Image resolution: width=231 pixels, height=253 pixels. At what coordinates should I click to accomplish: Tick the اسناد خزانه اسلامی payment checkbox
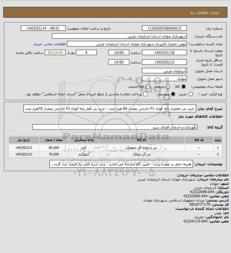coord(145,94)
